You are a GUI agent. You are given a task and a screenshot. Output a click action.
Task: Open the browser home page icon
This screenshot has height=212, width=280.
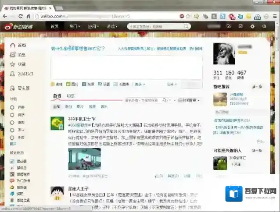[28, 16]
